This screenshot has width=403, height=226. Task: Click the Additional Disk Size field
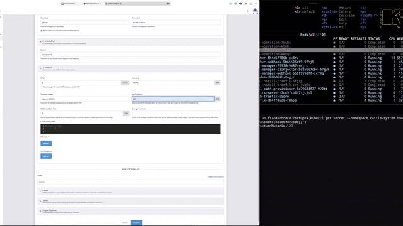coord(81,113)
